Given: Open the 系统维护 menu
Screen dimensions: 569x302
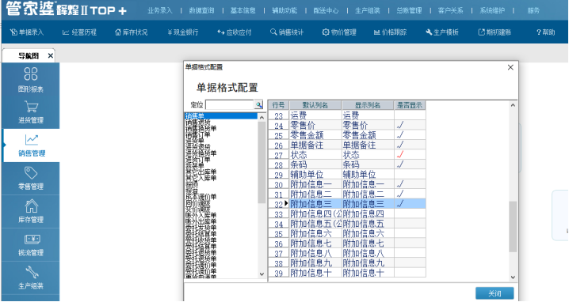Looking at the screenshot, I should click(x=492, y=10).
